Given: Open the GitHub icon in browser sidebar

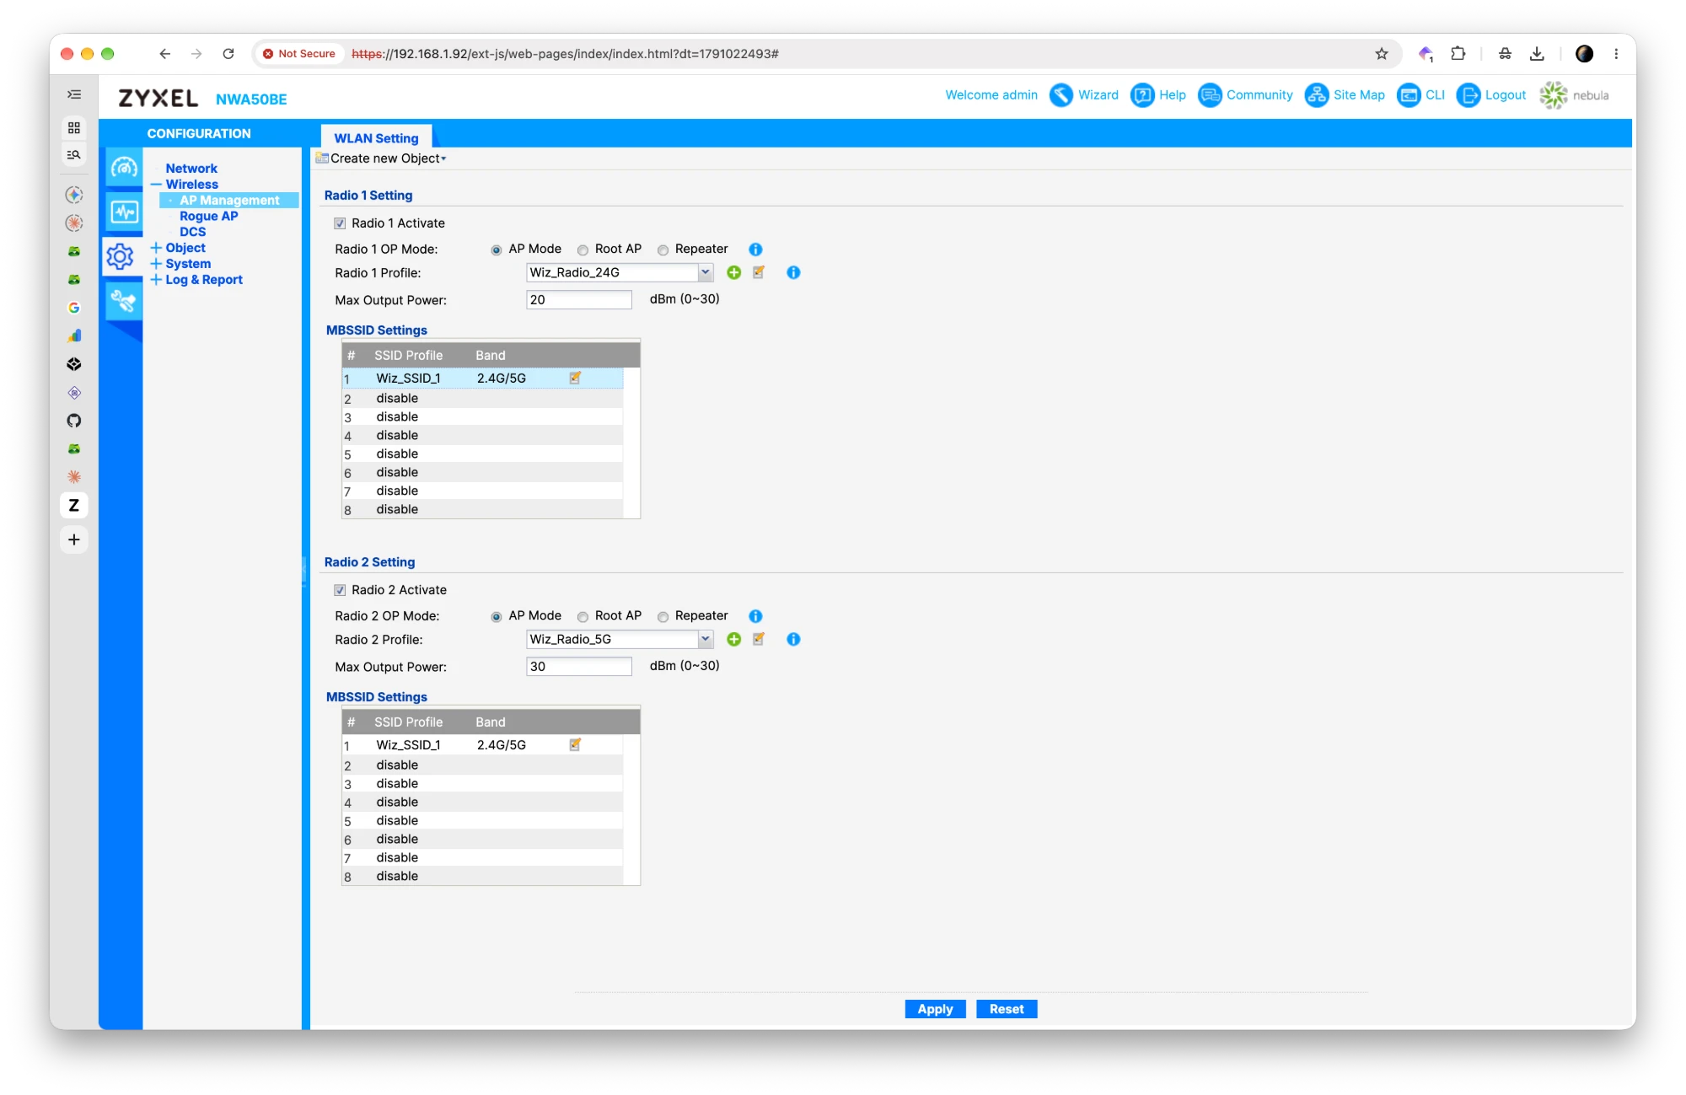Looking at the screenshot, I should pyautogui.click(x=74, y=421).
